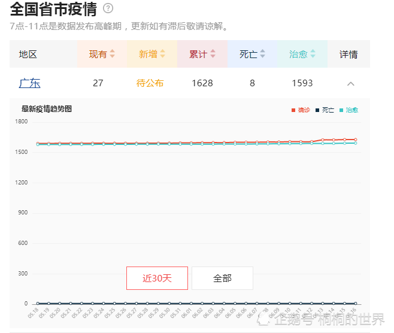The height and width of the screenshot is (333, 394).
Task: Click the 1628 cumulative value cell
Action: click(202, 83)
